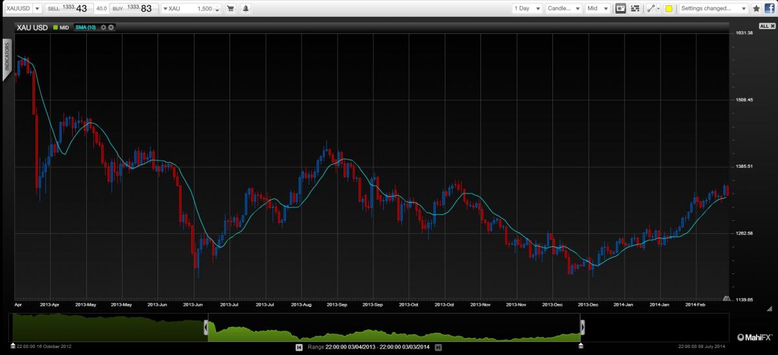
Task: Click the favorites star icon
Action: 756,8
